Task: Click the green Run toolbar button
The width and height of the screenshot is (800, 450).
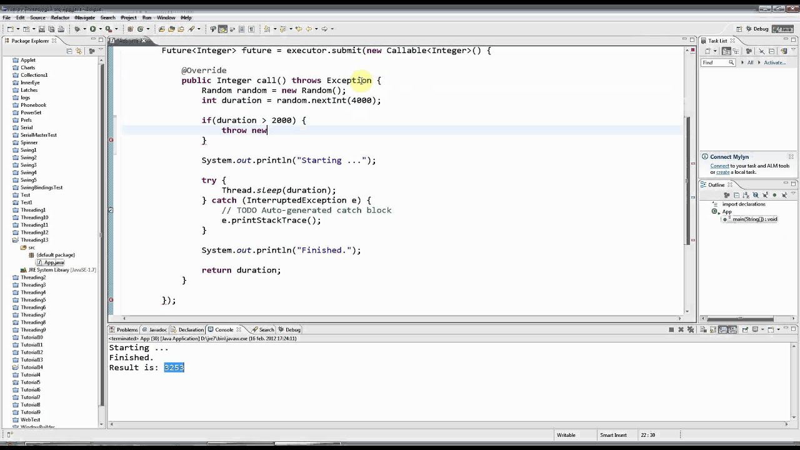Action: [92, 29]
